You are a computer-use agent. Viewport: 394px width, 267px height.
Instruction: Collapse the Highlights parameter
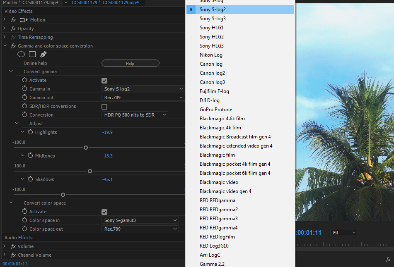tap(23, 132)
